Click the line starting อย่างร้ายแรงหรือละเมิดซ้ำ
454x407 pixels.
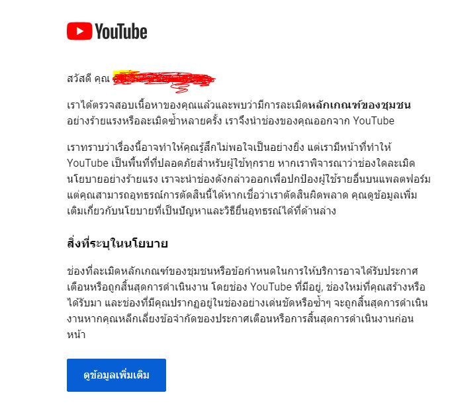point(230,120)
